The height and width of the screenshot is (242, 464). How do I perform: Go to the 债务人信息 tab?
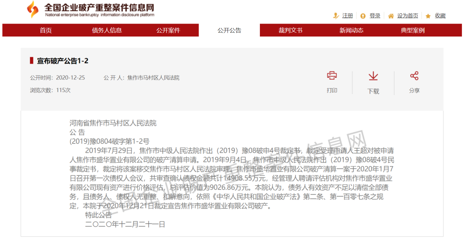107,30
